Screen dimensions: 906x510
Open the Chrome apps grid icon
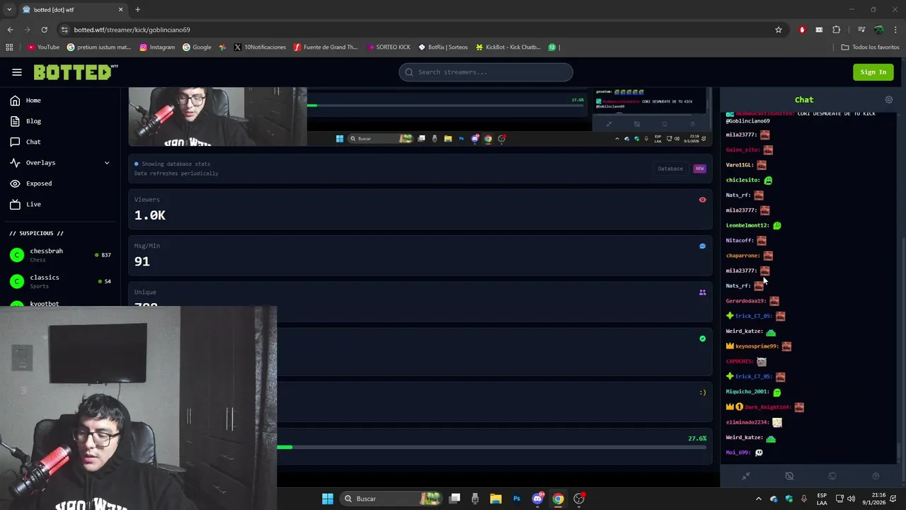pos(9,47)
